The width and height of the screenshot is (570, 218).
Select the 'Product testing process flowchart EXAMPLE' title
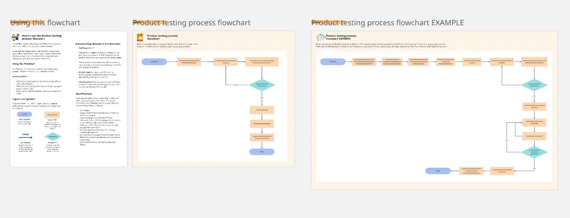click(x=387, y=22)
